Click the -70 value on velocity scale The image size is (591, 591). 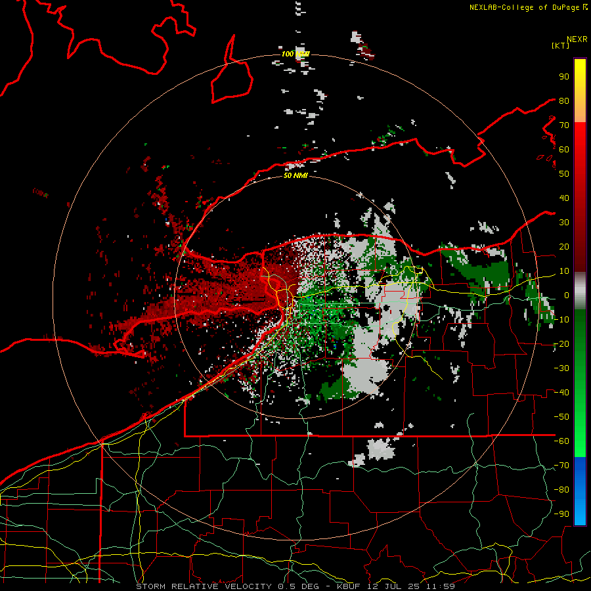[x=561, y=466]
